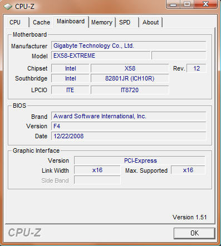Open the About tab

tap(151, 22)
